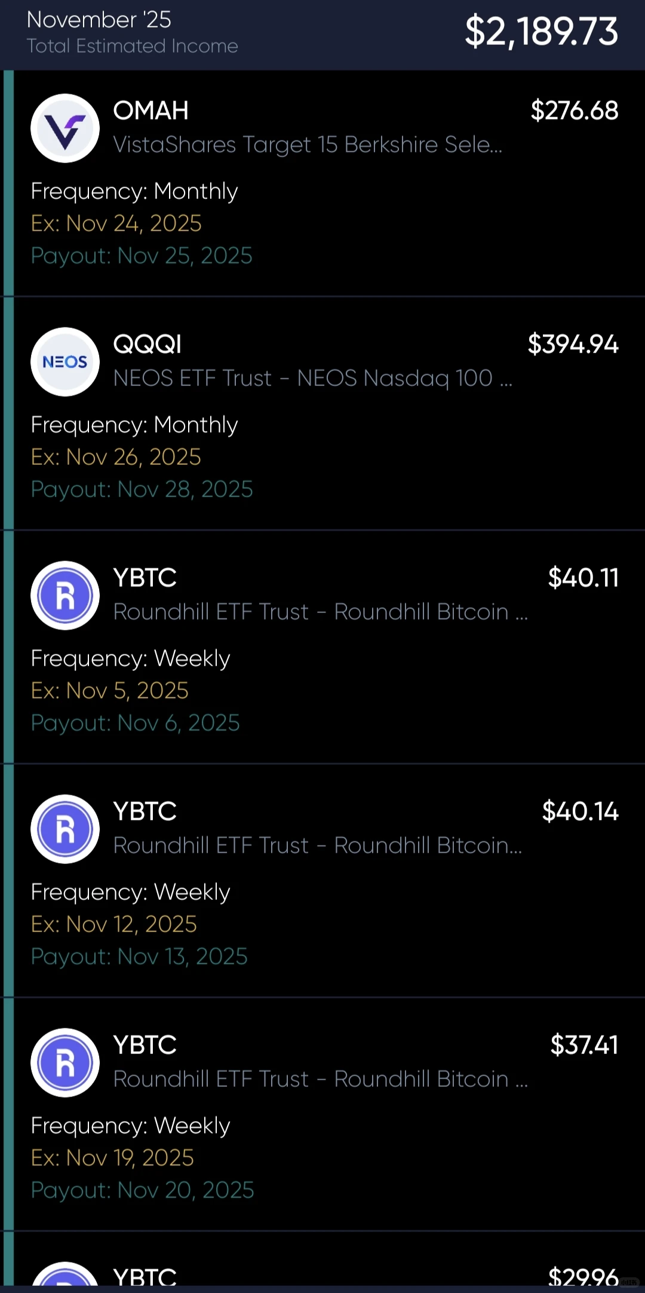The image size is (645, 1293).
Task: Select the $394.94 QQQI payout amount
Action: [573, 344]
